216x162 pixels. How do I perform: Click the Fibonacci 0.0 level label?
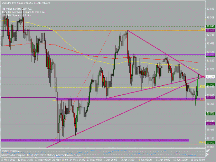[203, 29]
